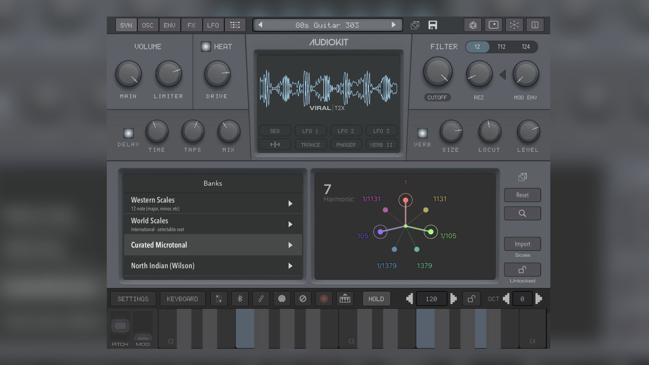Click the AudioKit logo icon button
The width and height of the screenshot is (649, 365).
[473, 25]
